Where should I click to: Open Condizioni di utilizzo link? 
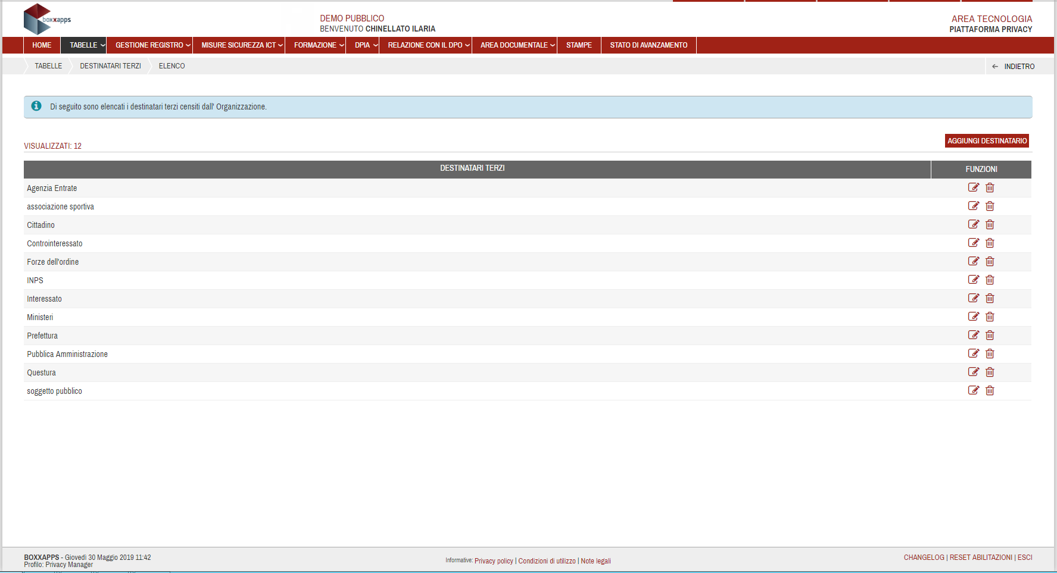(547, 561)
